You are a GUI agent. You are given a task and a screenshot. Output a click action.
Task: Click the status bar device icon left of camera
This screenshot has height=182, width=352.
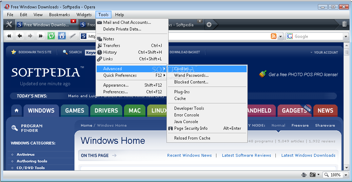tap(304, 175)
